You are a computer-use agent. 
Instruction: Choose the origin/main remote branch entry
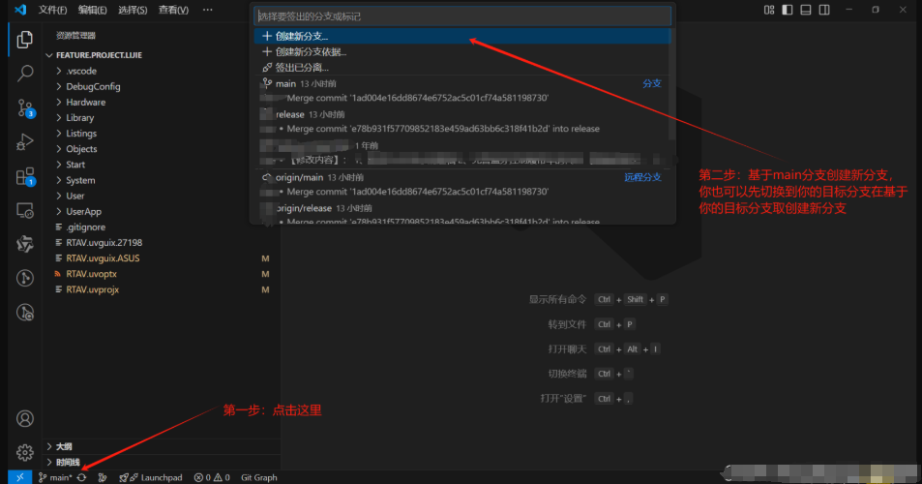[462, 184]
